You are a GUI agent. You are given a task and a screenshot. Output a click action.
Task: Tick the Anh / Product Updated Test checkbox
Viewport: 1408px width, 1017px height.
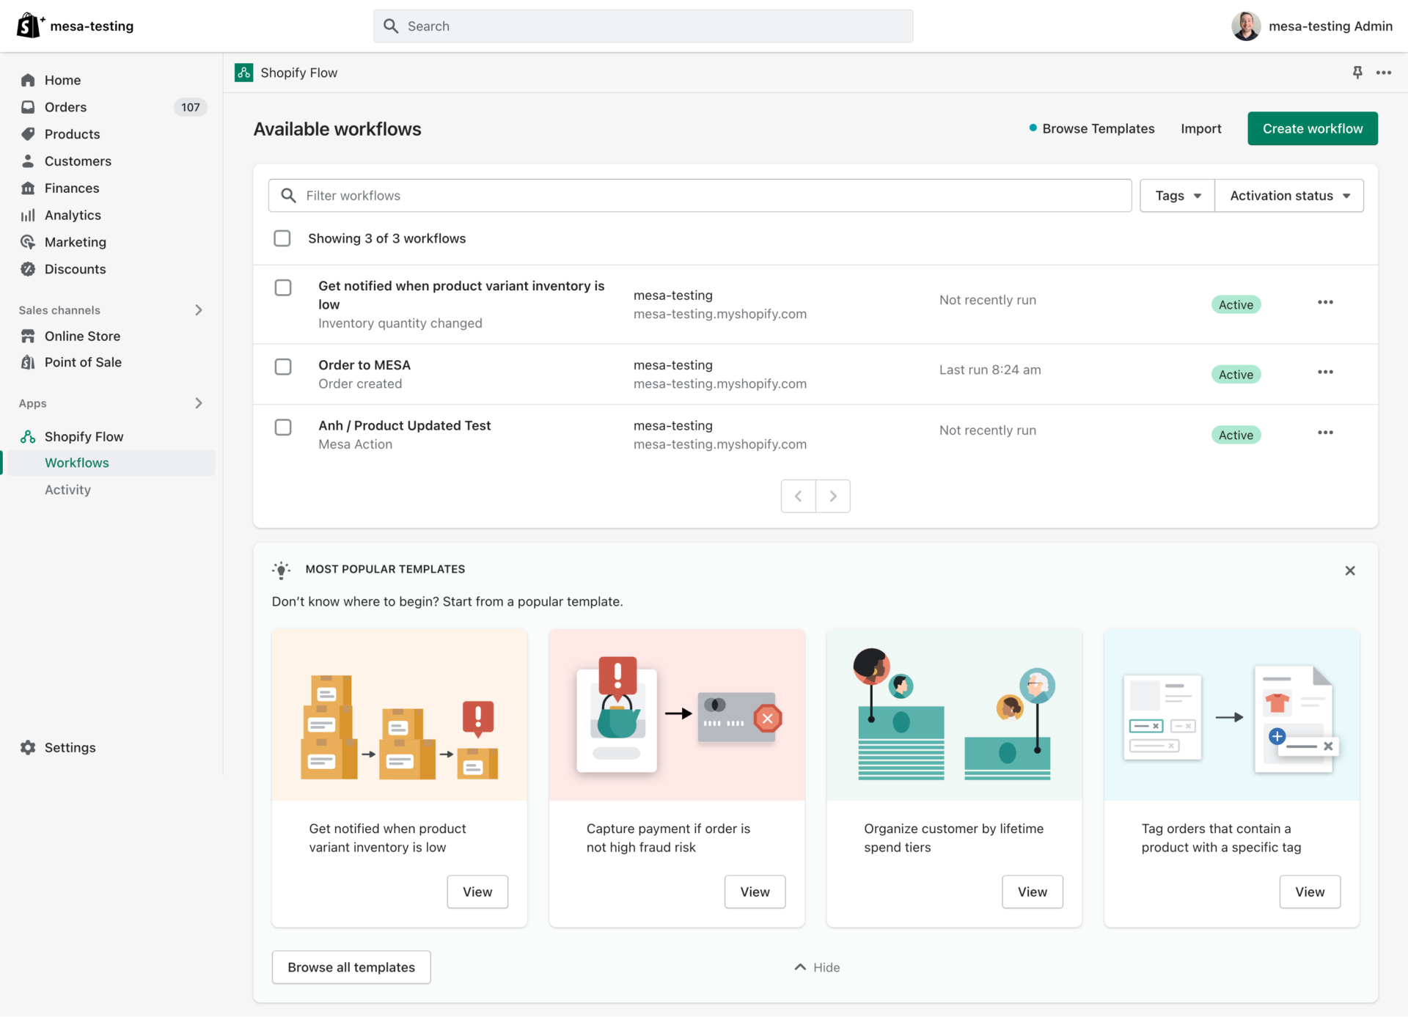pyautogui.click(x=283, y=427)
